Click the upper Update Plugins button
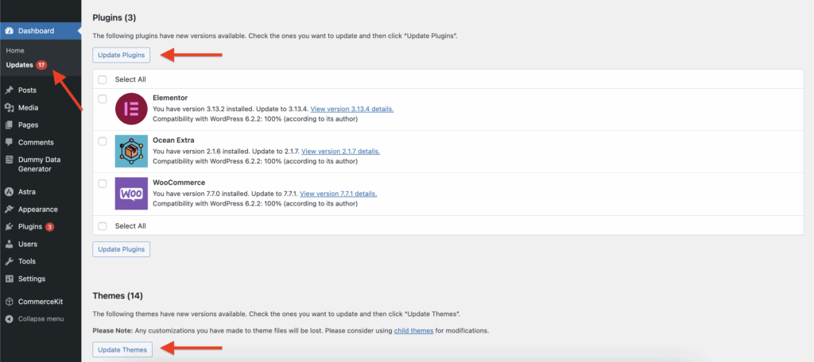 tap(121, 55)
